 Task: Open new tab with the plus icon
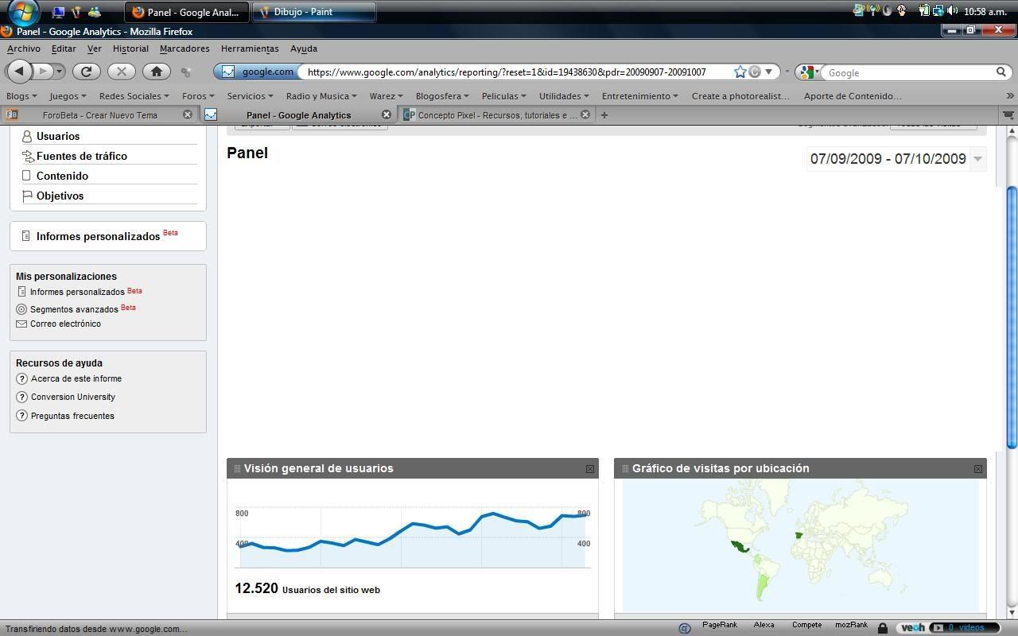[x=604, y=114]
